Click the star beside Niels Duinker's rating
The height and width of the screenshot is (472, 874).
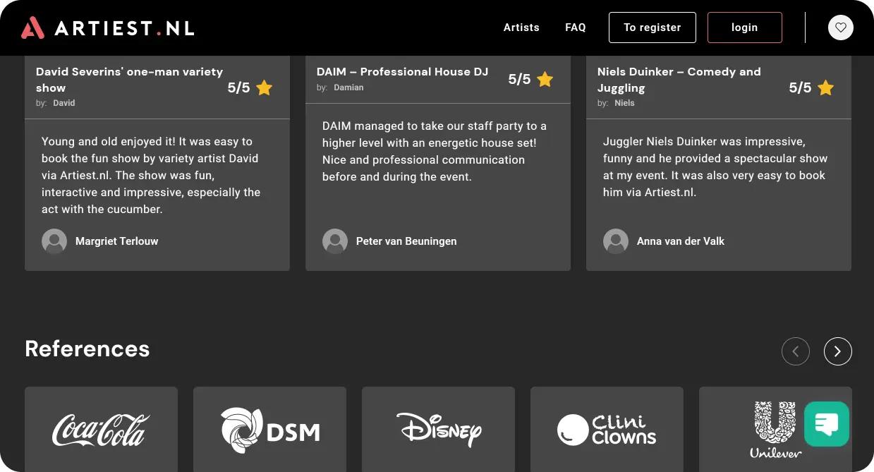[825, 88]
